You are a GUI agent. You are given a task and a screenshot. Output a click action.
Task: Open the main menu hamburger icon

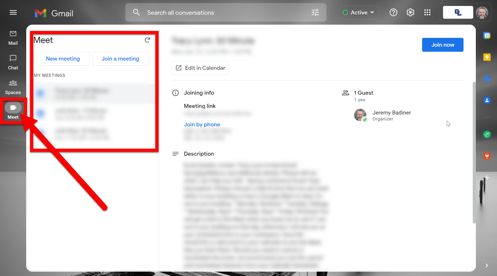13,12
